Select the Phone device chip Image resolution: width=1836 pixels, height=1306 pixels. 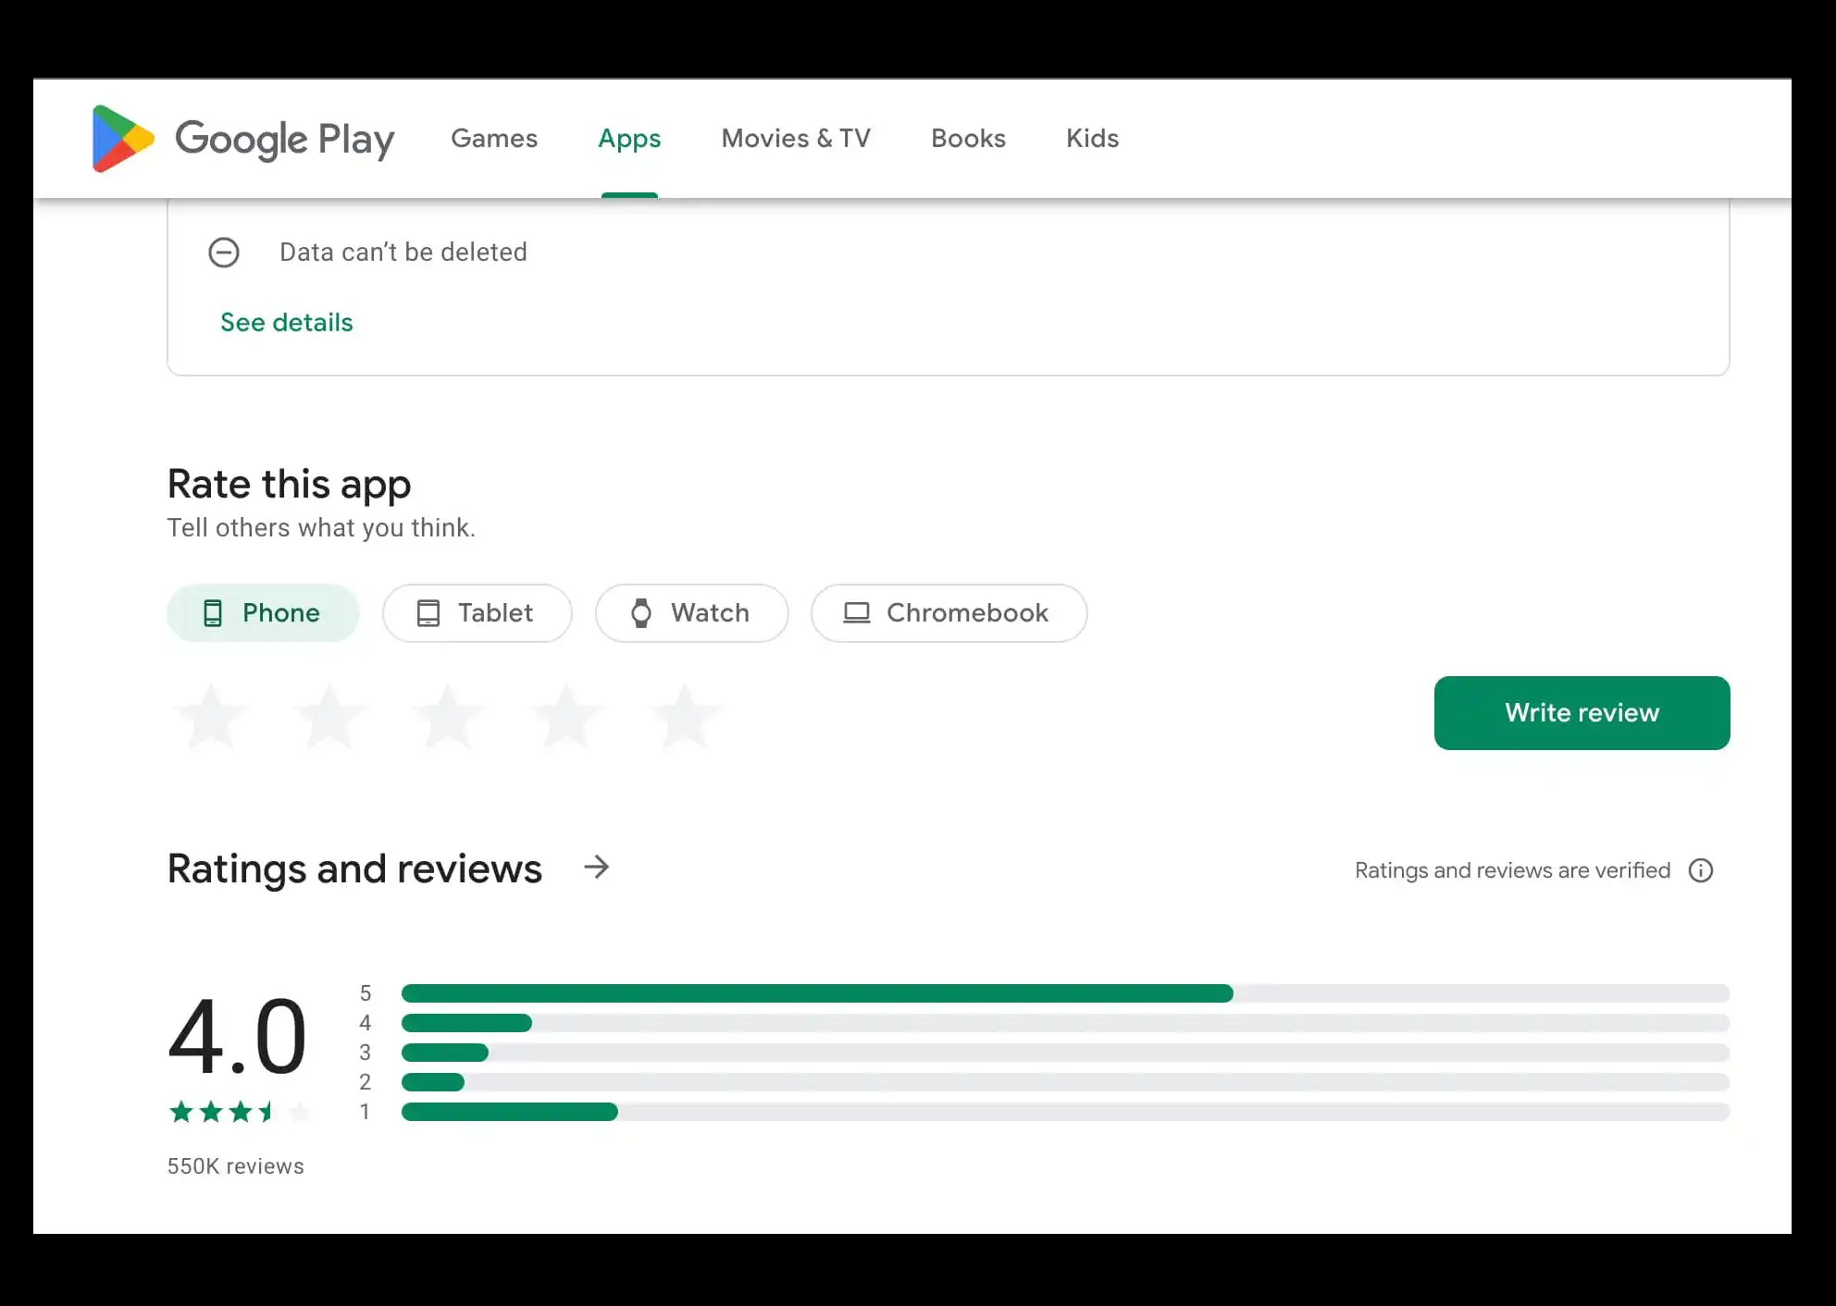pyautogui.click(x=263, y=613)
